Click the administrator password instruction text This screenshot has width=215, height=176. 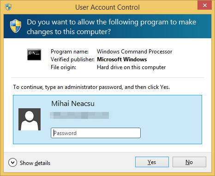tap(91, 87)
